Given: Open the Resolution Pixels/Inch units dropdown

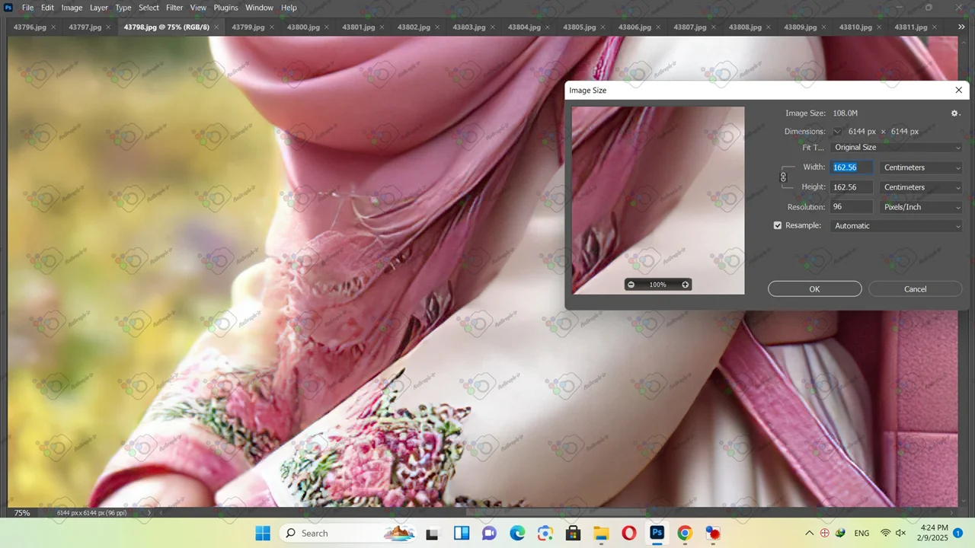Looking at the screenshot, I should click(x=921, y=207).
